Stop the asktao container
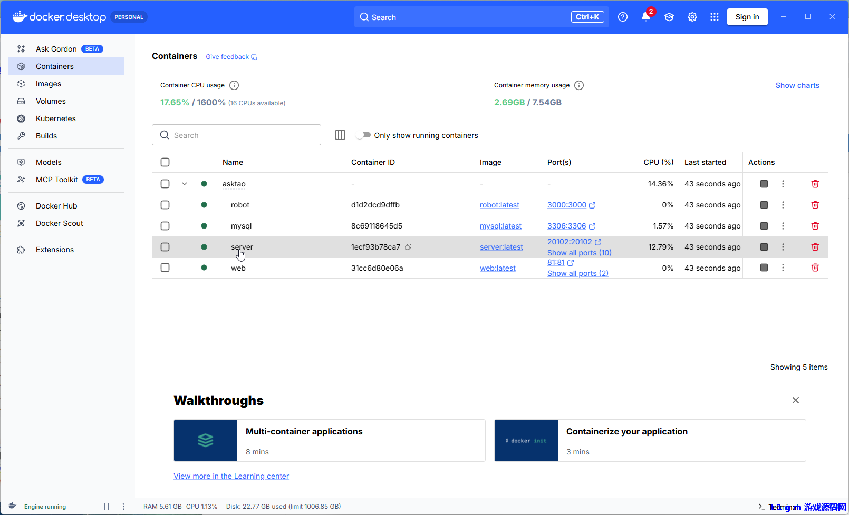The image size is (849, 515). pos(764,183)
